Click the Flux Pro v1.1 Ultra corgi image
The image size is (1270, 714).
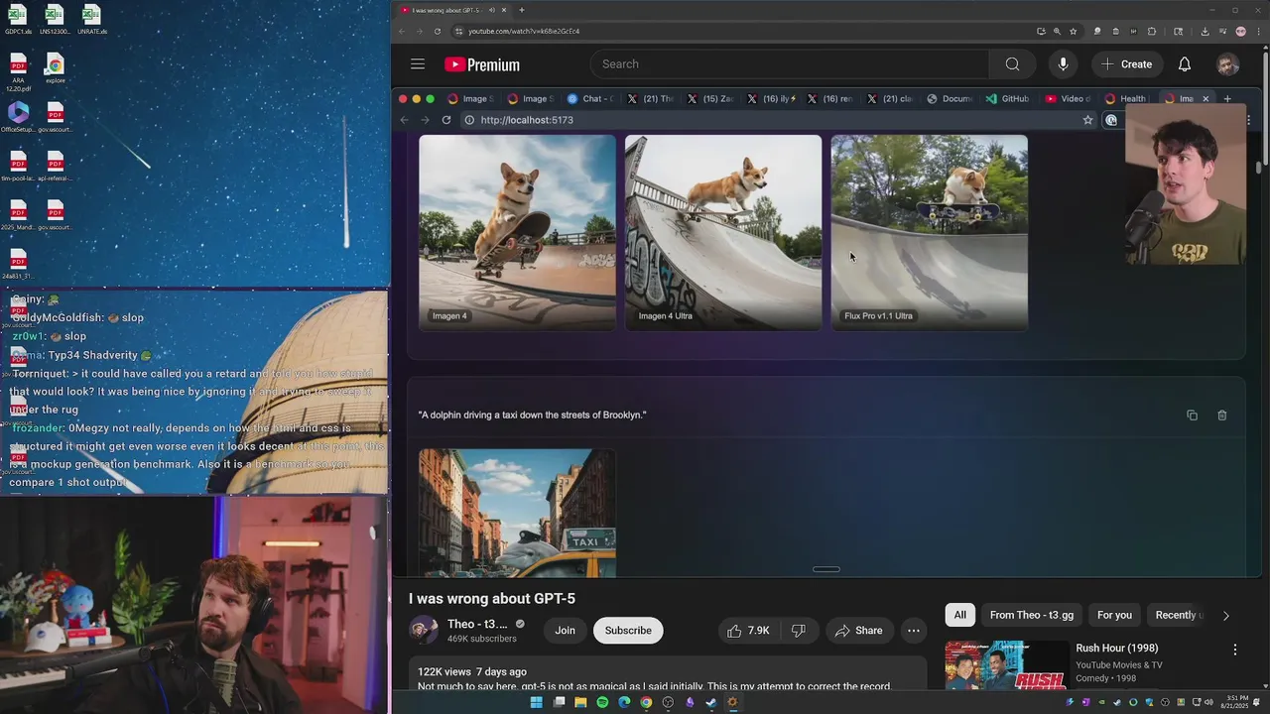pyautogui.click(x=929, y=232)
